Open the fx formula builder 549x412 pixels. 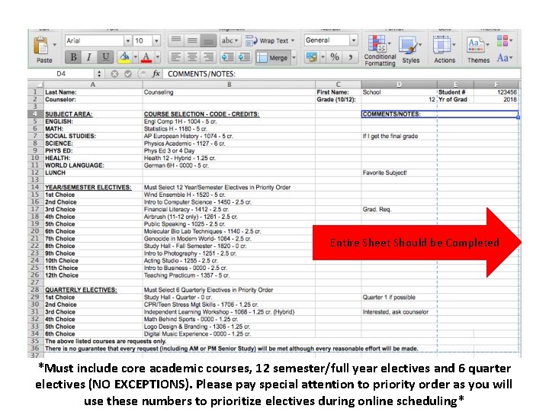click(x=156, y=74)
